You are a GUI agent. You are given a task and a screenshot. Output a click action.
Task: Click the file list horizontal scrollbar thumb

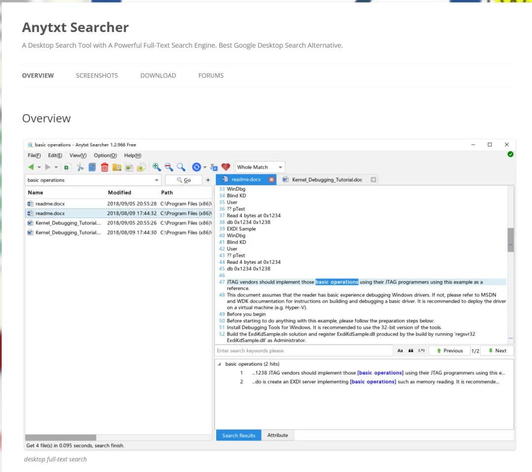pyautogui.click(x=61, y=438)
